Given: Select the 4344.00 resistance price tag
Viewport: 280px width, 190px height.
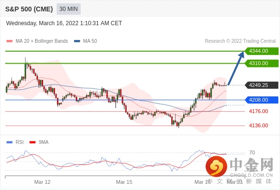Looking at the screenshot, I should point(261,51).
